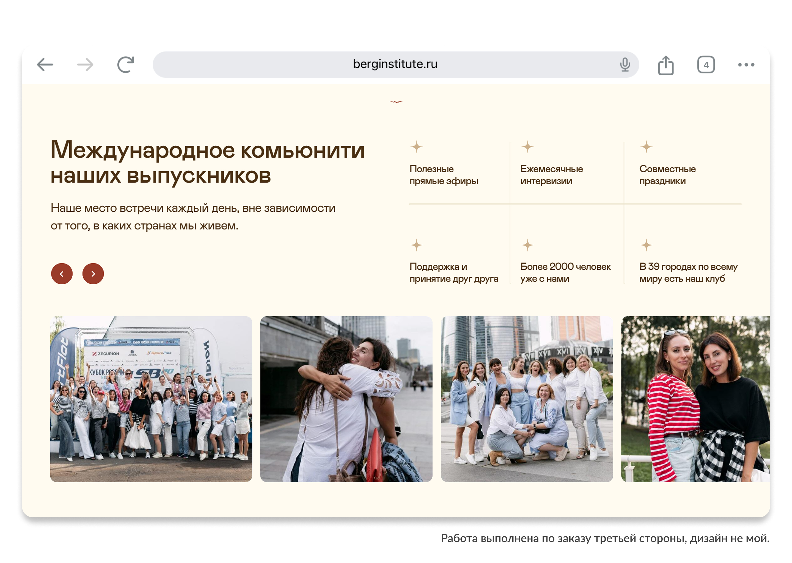The width and height of the screenshot is (792, 563).
Task: Click the Совместные праздники feature text
Action: coord(667,175)
